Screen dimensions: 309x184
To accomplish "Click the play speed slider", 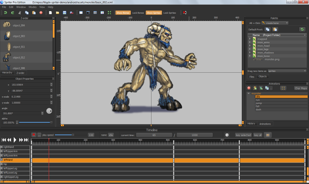I will point(70,135).
